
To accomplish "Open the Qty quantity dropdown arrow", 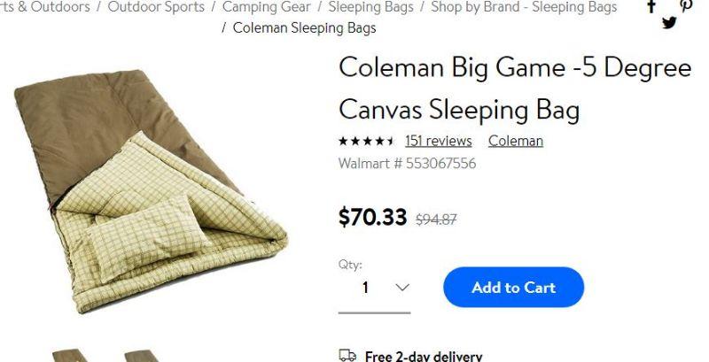I will click(x=401, y=288).
